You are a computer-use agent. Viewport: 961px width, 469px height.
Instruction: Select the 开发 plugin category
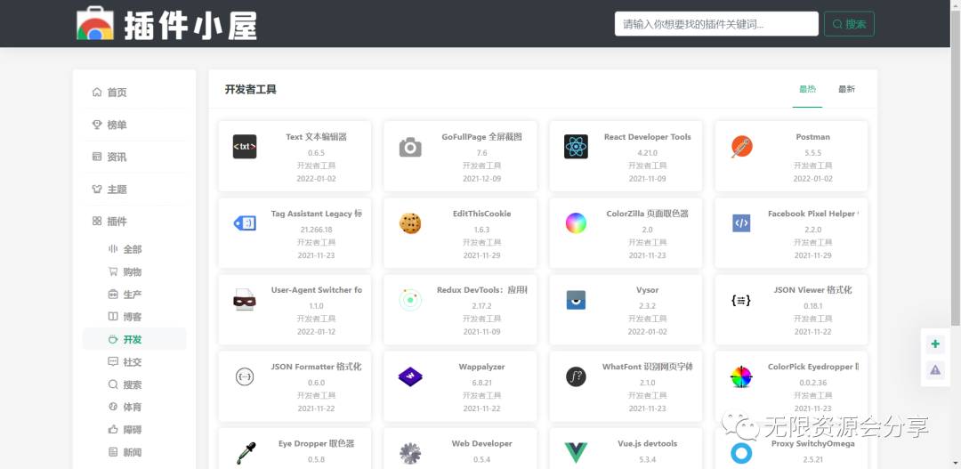[x=134, y=339]
